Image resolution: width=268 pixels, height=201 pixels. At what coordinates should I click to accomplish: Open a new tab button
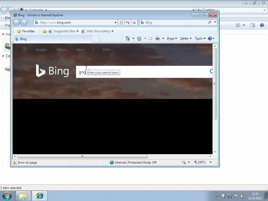click(x=96, y=39)
